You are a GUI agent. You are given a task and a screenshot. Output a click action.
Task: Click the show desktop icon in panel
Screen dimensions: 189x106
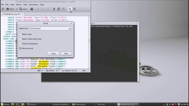click(x=12, y=105)
